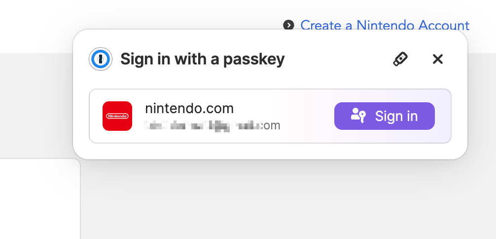The width and height of the screenshot is (496, 239).
Task: Click the 1Password logo icon
Action: (101, 59)
